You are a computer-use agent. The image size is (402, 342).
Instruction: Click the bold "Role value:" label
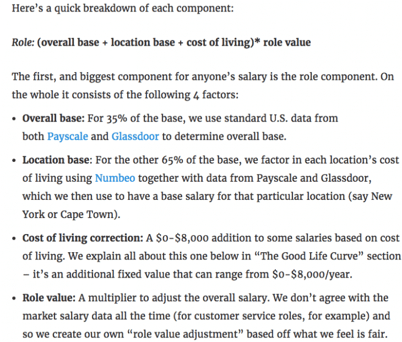[x=48, y=298]
